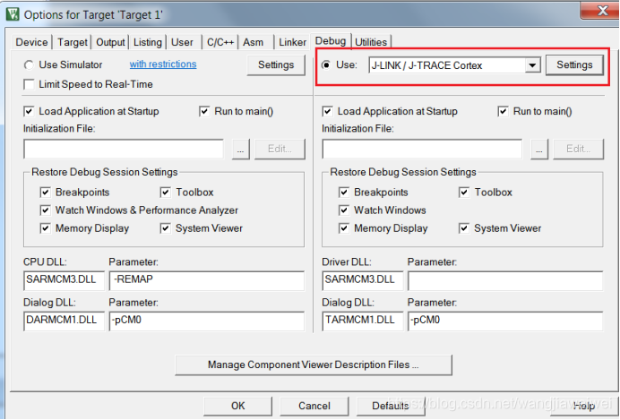Viewport: 620px width, 420px height.
Task: Click the Driver DLL field SARMCM3.DLL
Action: pyautogui.click(x=363, y=280)
